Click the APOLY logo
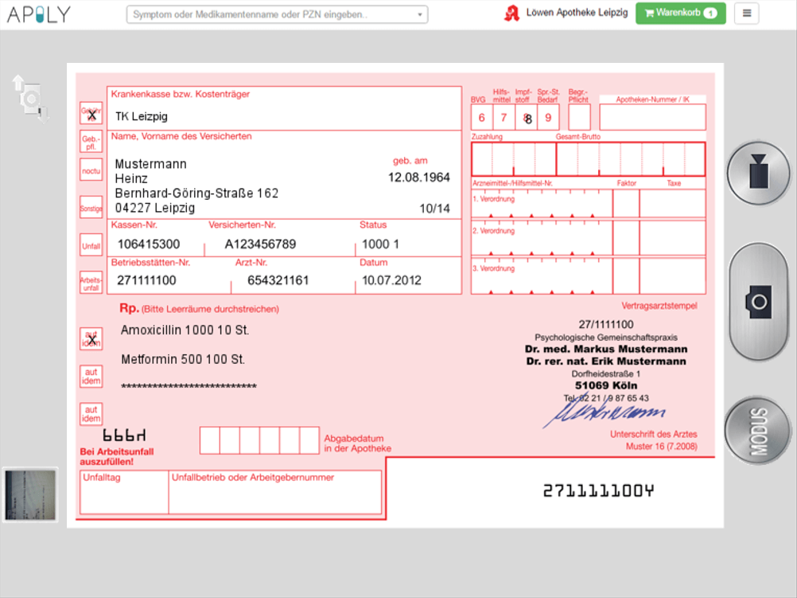 (x=39, y=14)
